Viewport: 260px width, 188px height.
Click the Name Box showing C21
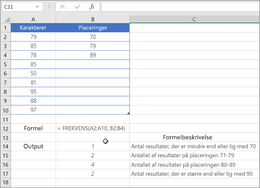(22, 7)
